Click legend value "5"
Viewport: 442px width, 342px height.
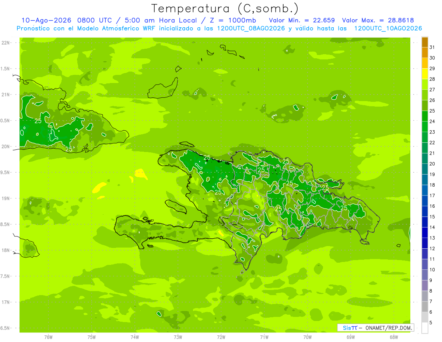(x=431, y=323)
